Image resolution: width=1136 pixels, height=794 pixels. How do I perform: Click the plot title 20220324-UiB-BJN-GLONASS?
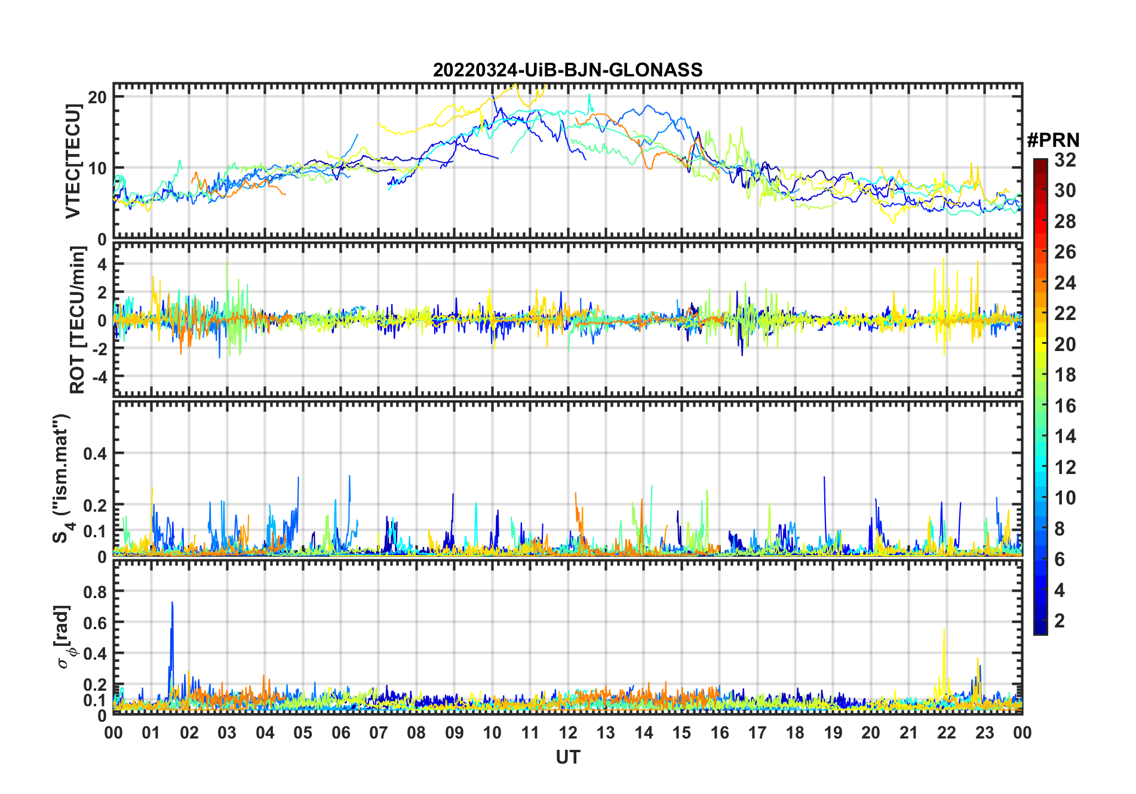[x=567, y=70]
